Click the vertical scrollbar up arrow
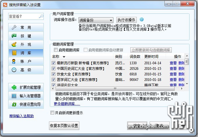The height and width of the screenshot is (137, 198). 187,56
